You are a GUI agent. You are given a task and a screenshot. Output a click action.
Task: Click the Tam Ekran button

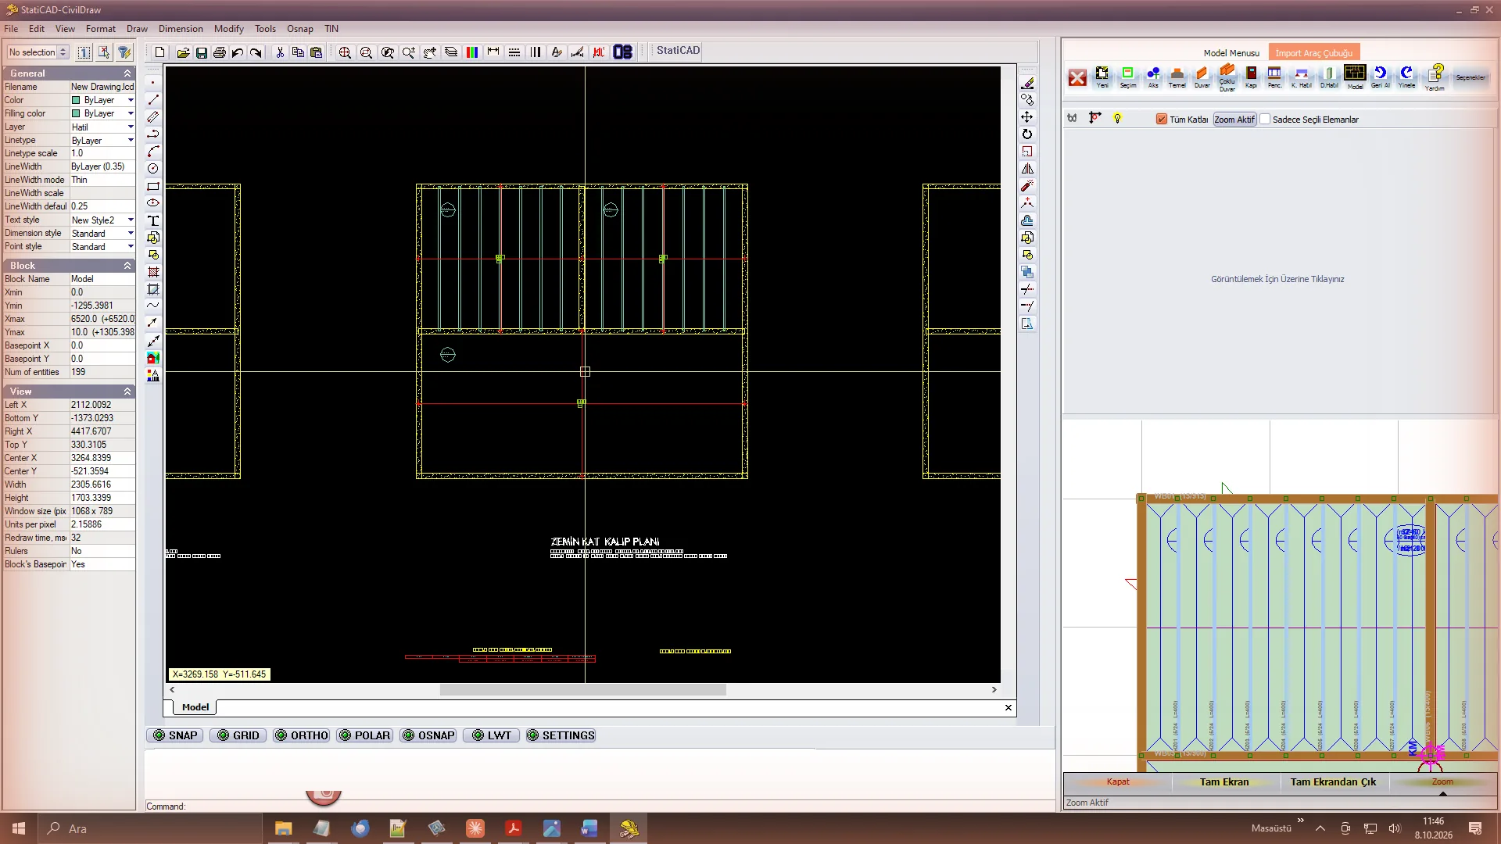(x=1224, y=781)
